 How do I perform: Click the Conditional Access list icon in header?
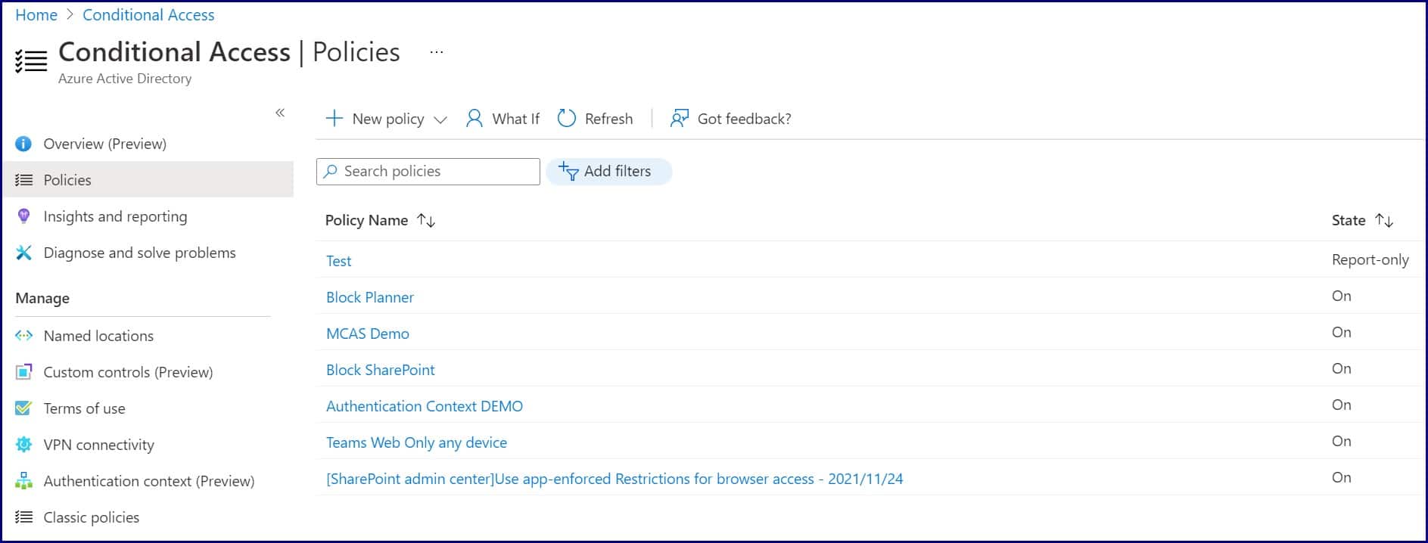click(x=31, y=61)
